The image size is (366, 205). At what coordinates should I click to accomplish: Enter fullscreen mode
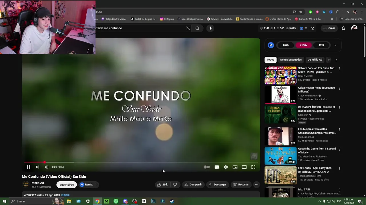coord(253,167)
